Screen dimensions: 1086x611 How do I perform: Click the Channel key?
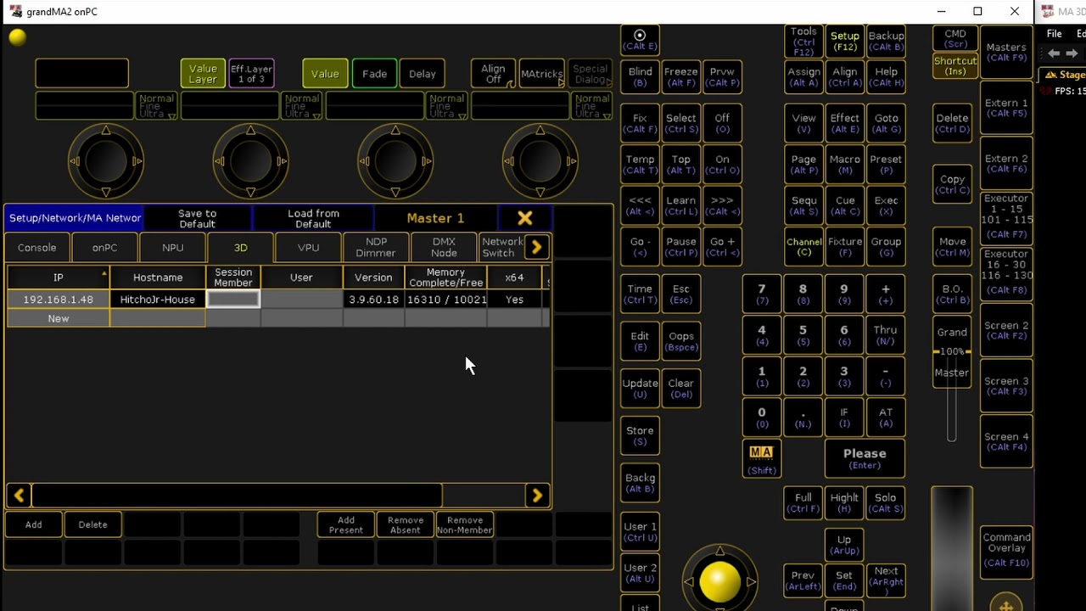(x=803, y=247)
